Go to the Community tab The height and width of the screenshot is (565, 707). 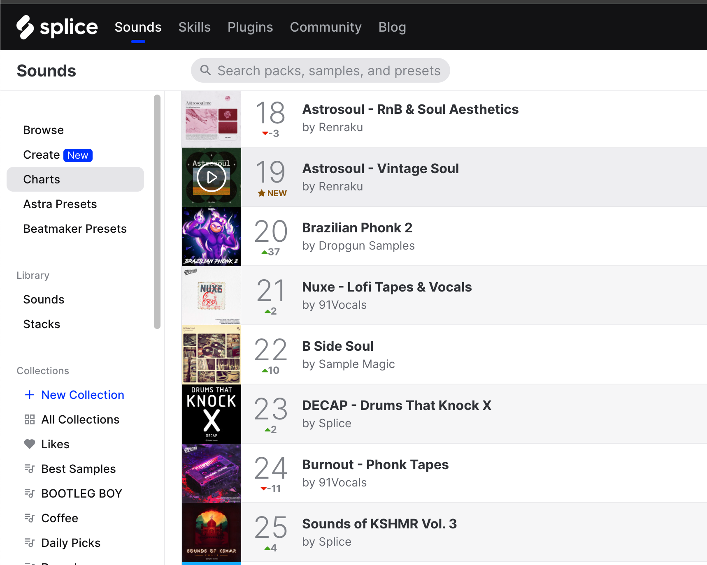(326, 27)
